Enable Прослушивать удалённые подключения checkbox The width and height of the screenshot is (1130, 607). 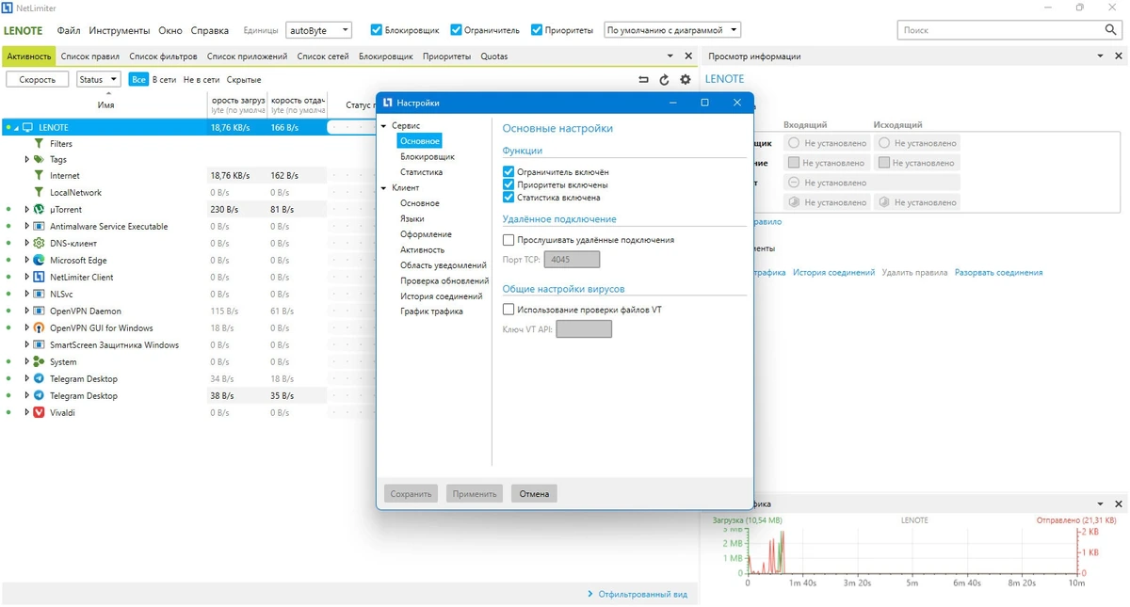[x=508, y=240]
